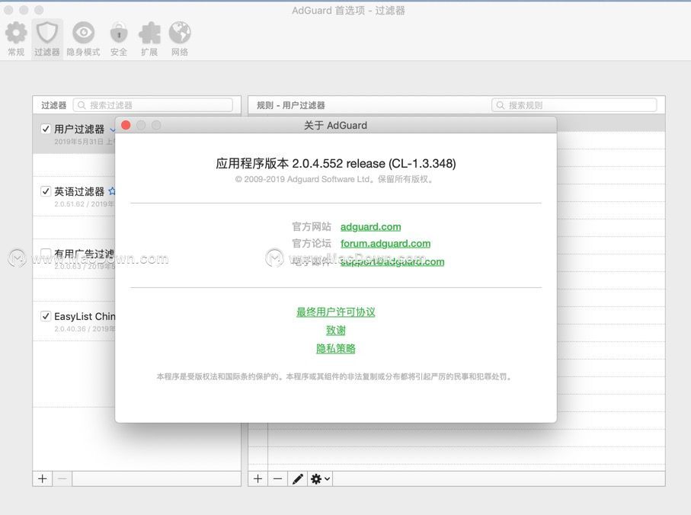Expand the chevron beside 用户过滤器
This screenshot has height=515, width=691.
113,130
